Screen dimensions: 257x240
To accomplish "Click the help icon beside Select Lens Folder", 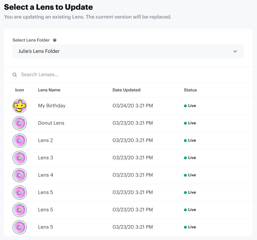I will tap(55, 40).
